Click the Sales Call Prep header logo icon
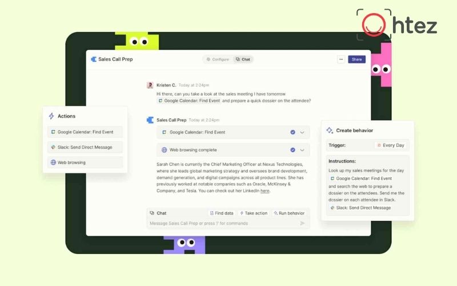The width and height of the screenshot is (457, 286). tap(94, 59)
